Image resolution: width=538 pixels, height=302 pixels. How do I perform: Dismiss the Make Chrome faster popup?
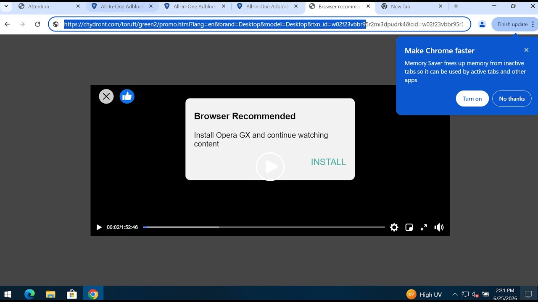tap(526, 50)
